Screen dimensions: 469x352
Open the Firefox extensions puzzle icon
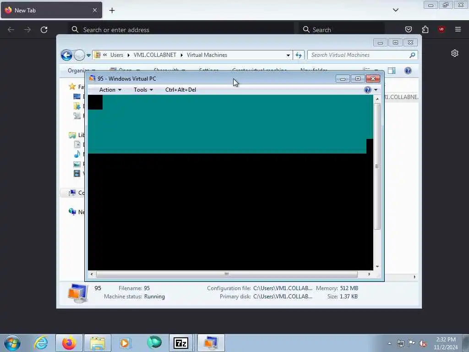tap(425, 29)
